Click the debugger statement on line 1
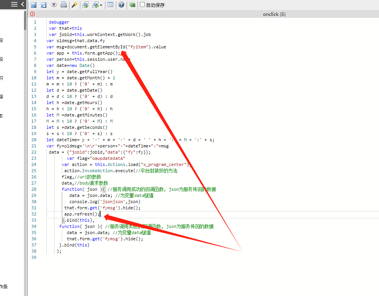Viewport: 379px width, 296px height. tap(59, 22)
